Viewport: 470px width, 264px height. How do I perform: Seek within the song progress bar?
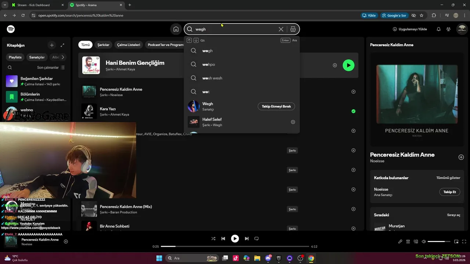[x=235, y=246]
